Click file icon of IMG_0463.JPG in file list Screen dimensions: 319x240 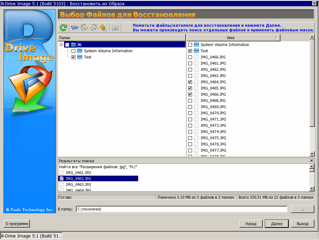(x=196, y=76)
